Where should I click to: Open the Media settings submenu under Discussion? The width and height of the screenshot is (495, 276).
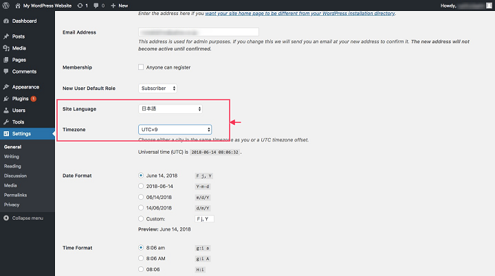pyautogui.click(x=10, y=185)
